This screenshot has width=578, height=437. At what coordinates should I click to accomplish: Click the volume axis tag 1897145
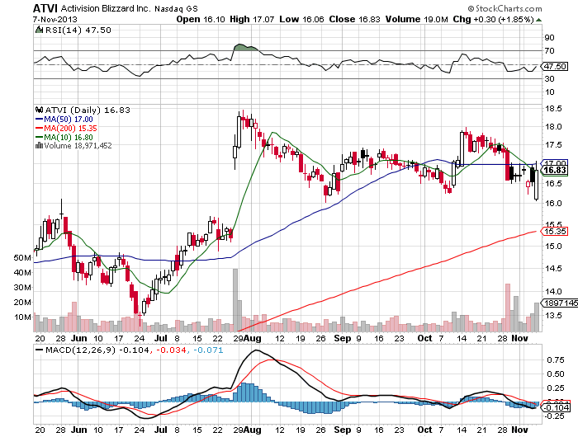[x=559, y=303]
